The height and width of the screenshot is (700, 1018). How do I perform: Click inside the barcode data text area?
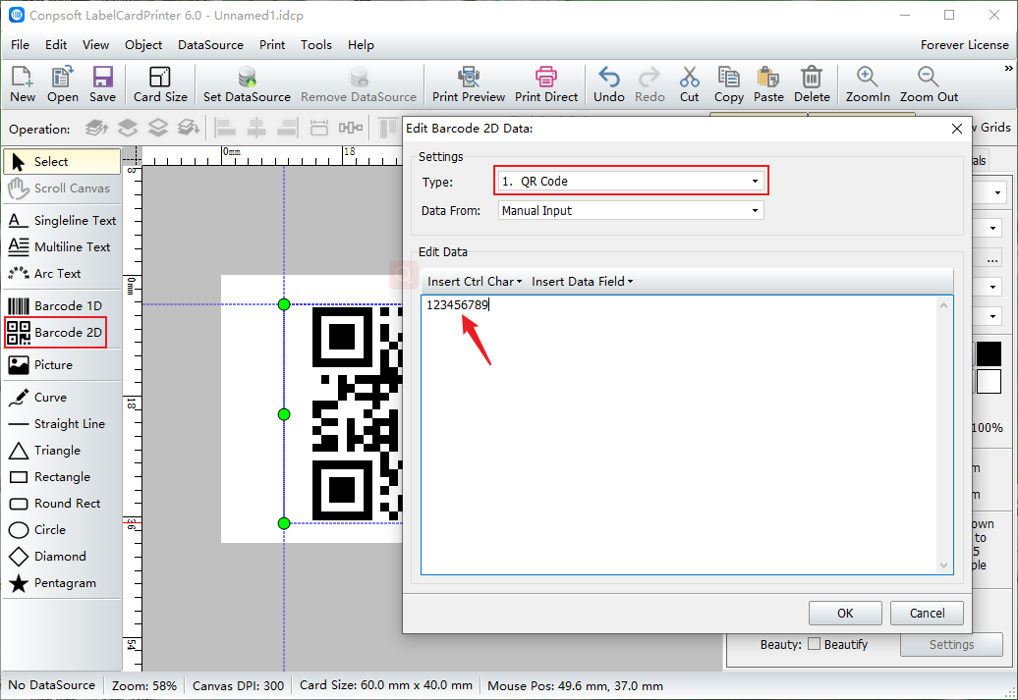click(679, 435)
